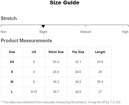The height and width of the screenshot is (105, 129).
Task: Click the Hip Size column header
Action: tap(78, 52)
